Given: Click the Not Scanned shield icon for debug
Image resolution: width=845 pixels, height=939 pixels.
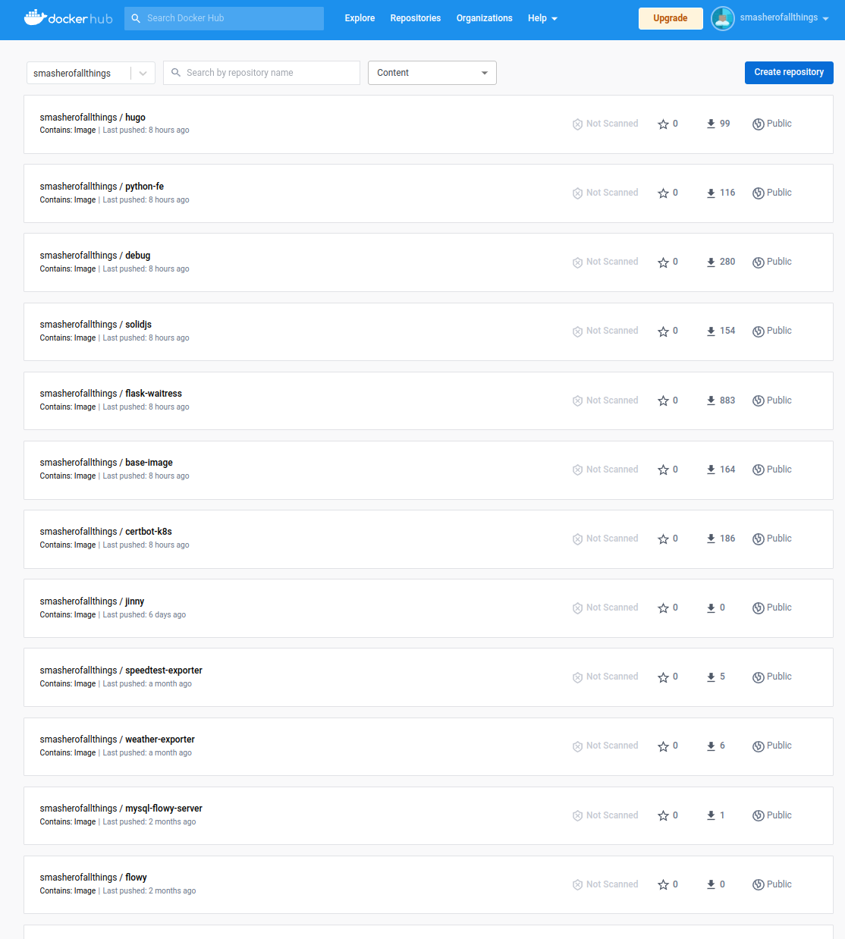Looking at the screenshot, I should tap(577, 262).
